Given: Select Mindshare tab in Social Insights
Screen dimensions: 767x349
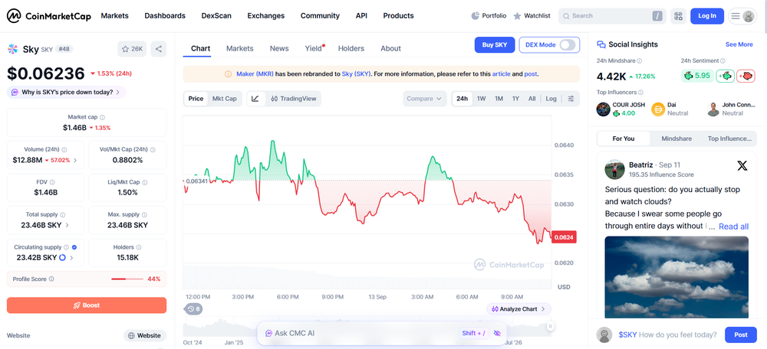Looking at the screenshot, I should (676, 139).
